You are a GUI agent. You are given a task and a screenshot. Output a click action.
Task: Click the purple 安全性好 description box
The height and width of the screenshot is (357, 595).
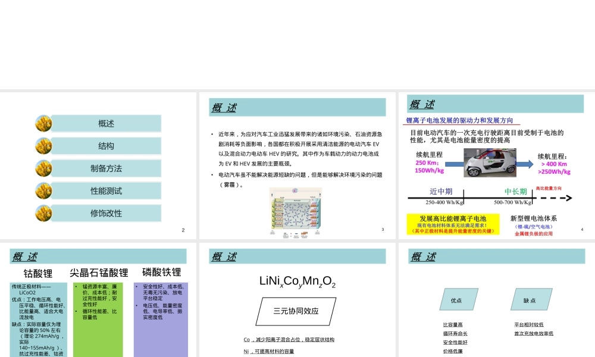[x=161, y=320]
